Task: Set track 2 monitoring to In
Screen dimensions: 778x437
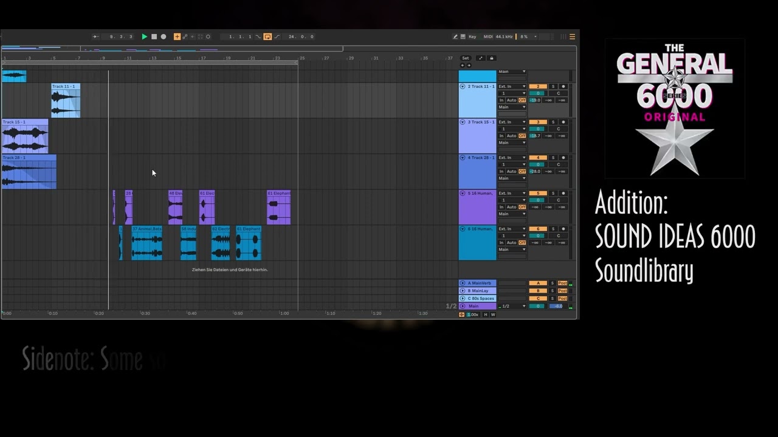Action: pyautogui.click(x=501, y=100)
